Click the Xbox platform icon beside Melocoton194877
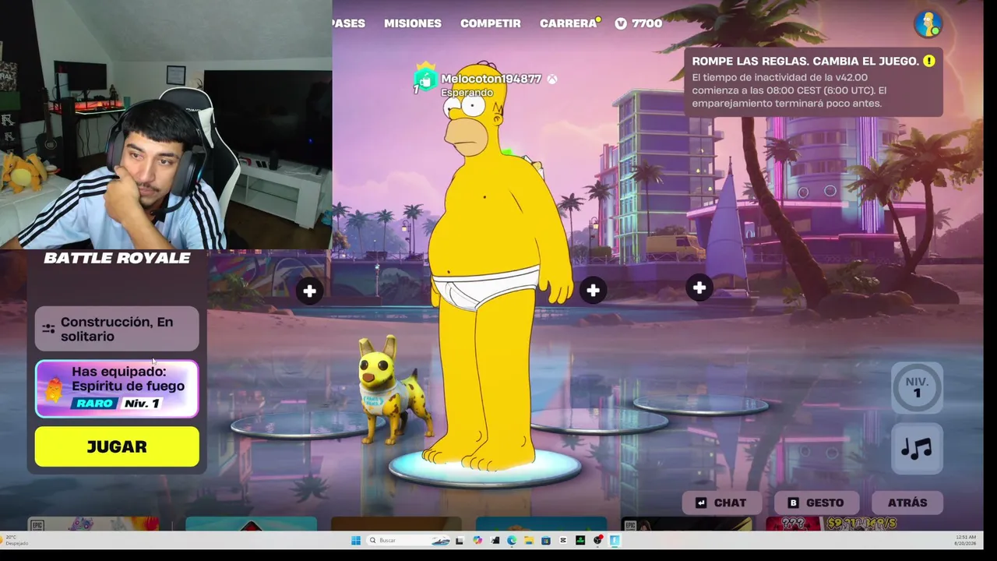Viewport: 997px width, 561px height. 551,79
